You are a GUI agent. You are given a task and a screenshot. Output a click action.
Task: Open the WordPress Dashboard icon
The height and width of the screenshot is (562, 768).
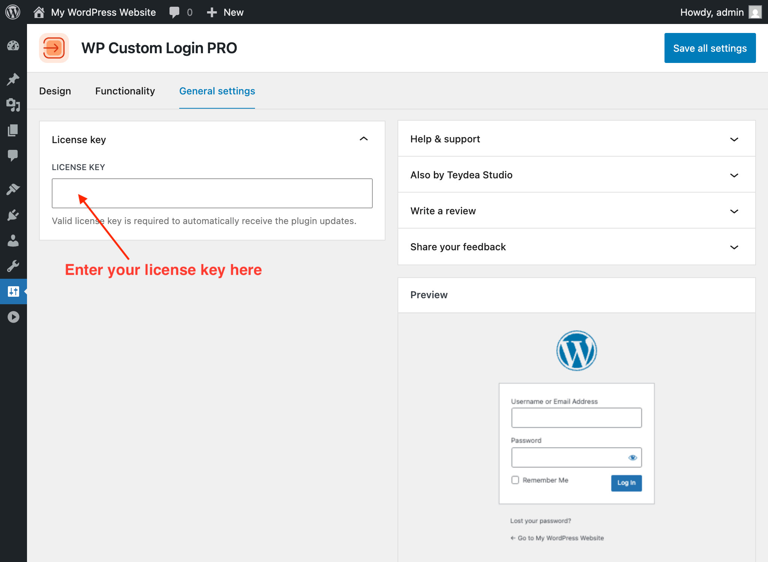pyautogui.click(x=13, y=46)
